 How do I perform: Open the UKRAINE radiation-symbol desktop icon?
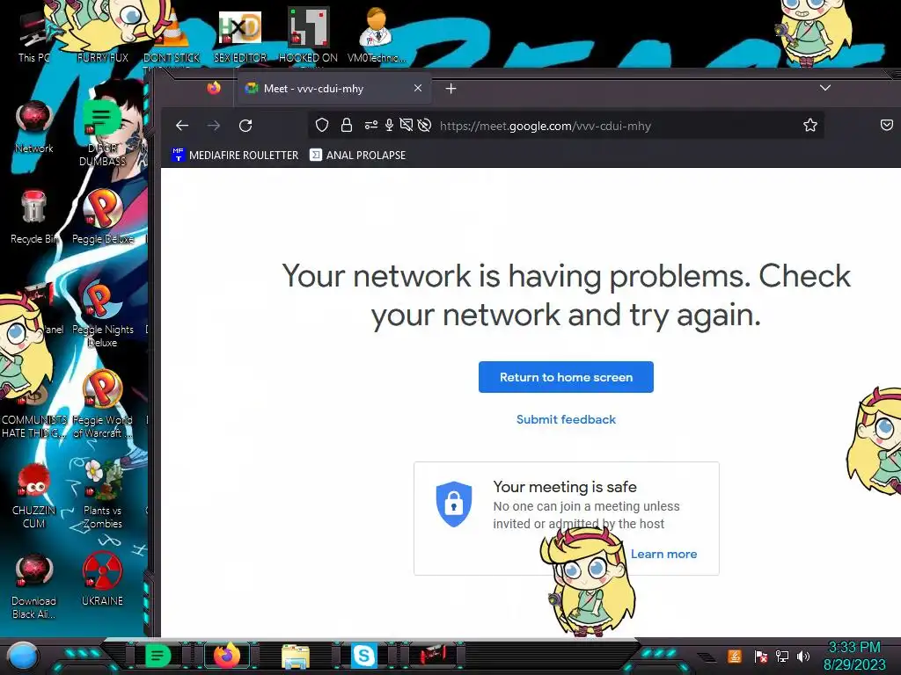click(102, 580)
